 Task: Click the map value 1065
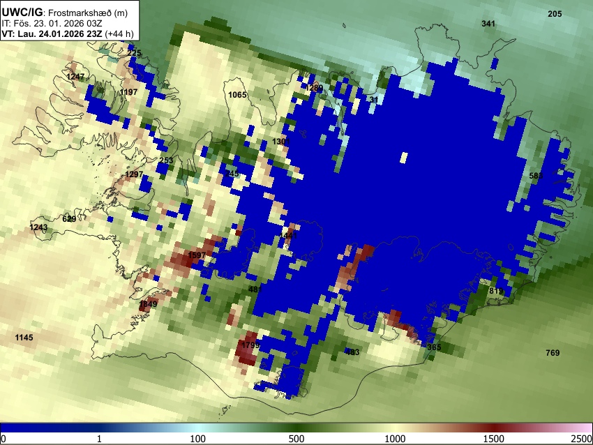click(x=237, y=95)
